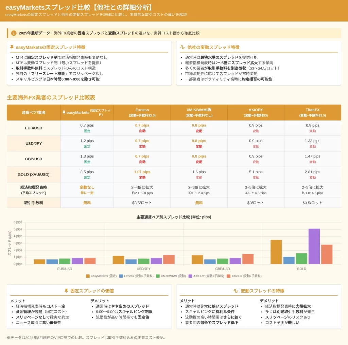
Task: Click the 取引手数料 row label
Action: click(34, 203)
